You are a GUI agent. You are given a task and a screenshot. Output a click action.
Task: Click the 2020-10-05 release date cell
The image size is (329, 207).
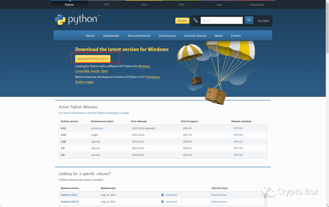pyautogui.click(x=138, y=148)
